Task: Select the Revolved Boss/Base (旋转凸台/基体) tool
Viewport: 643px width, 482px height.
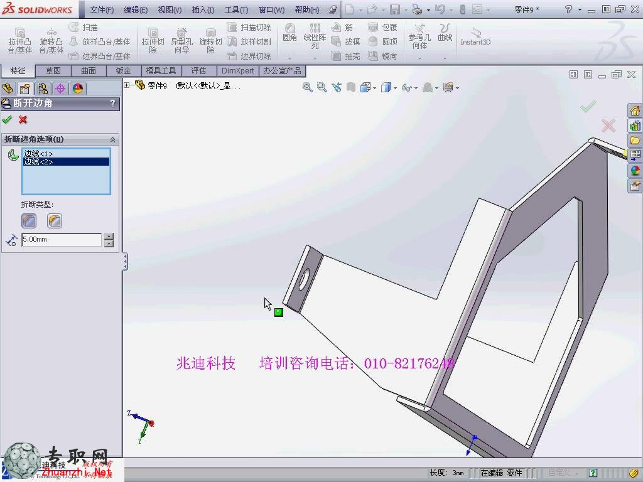Action: 51,41
